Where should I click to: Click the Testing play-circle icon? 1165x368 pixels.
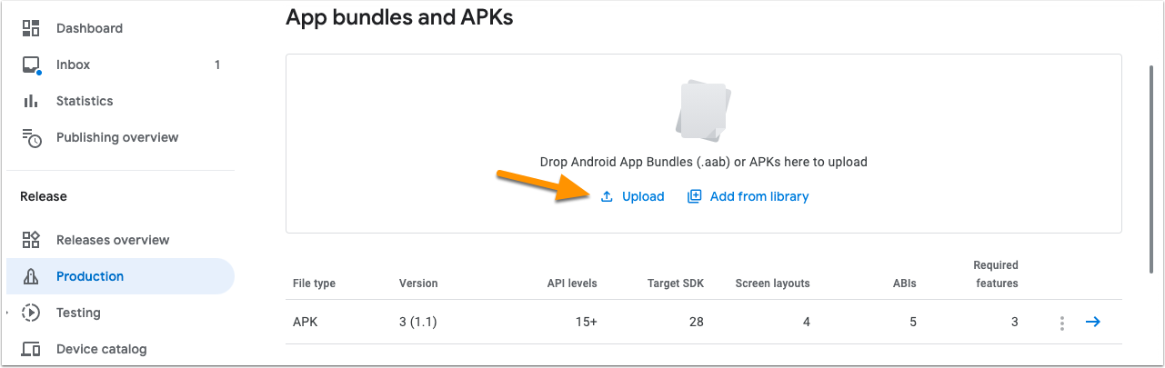tap(31, 313)
